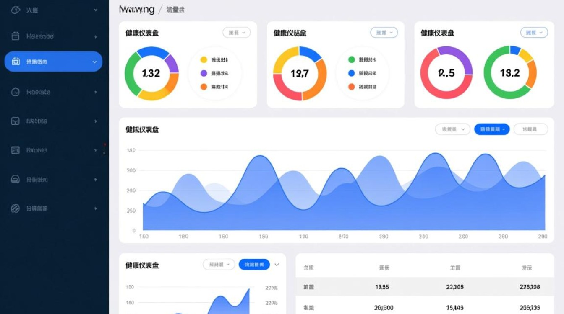Click the striped circle icon in the sidebar
The image size is (564, 314).
(x=15, y=208)
